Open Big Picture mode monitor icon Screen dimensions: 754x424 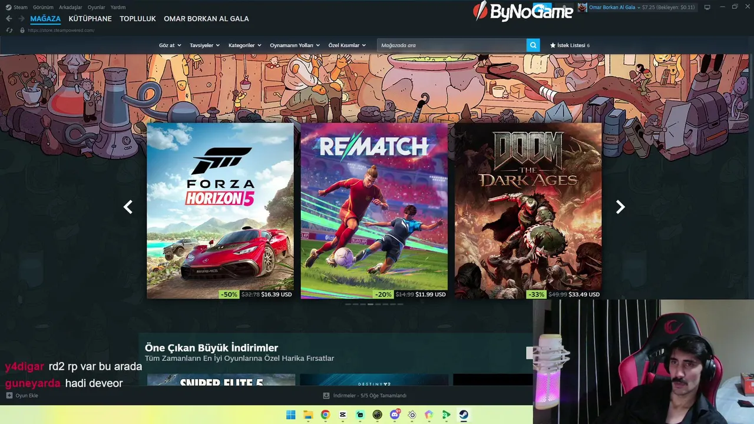point(707,7)
